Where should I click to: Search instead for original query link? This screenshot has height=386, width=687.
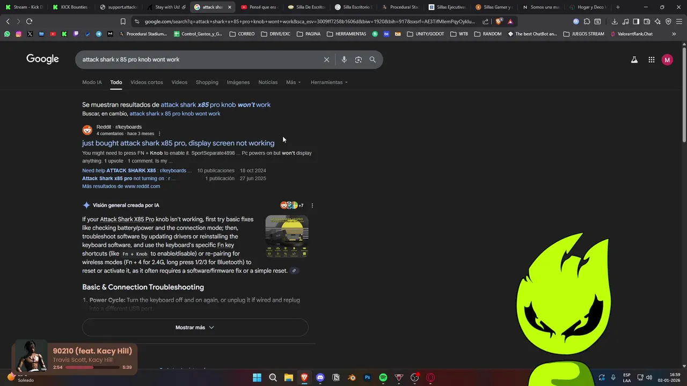(175, 114)
